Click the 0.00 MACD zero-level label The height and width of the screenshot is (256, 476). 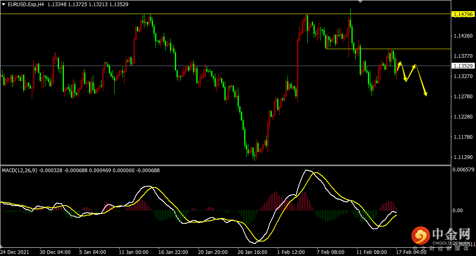pos(458,211)
